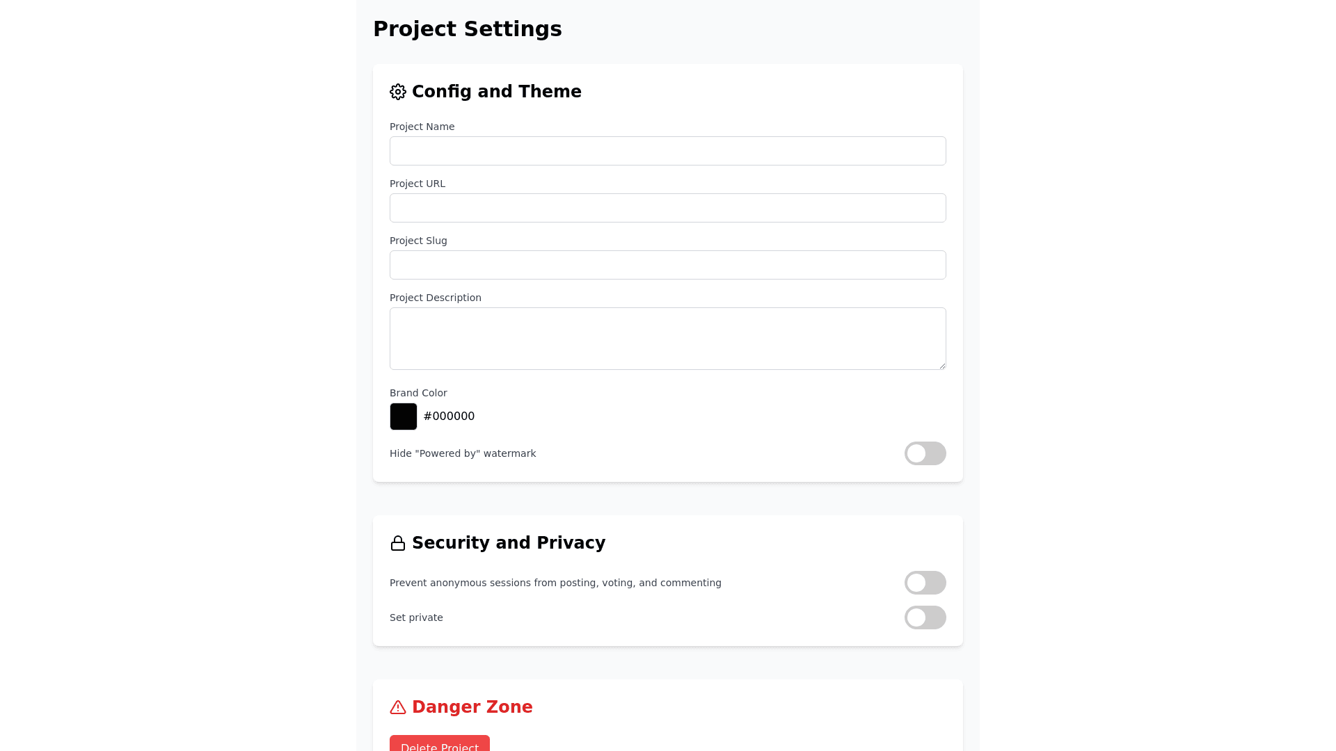The height and width of the screenshot is (751, 1336).
Task: Click the lock icon beside Security and Privacy
Action: (398, 543)
